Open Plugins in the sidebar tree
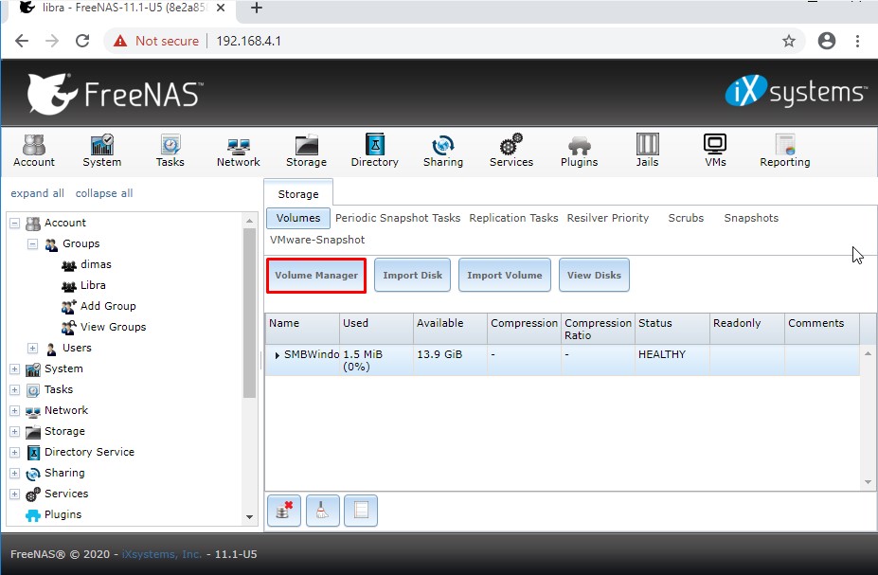Screen dimensions: 878x575 click(x=63, y=514)
